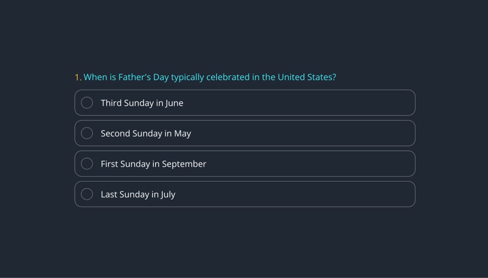Click the "Third Sunday in June" answer text
Viewport: 488px width, 278px height.
tap(142, 103)
